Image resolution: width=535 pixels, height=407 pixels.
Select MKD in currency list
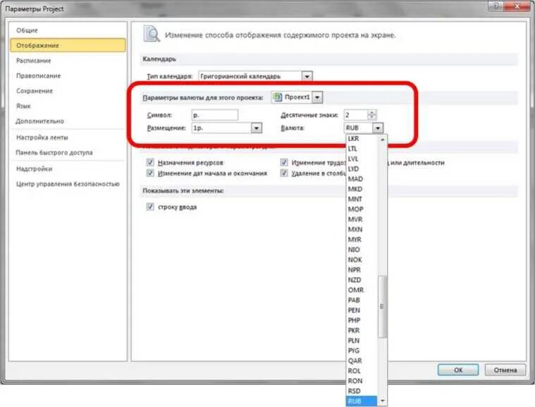pos(362,189)
